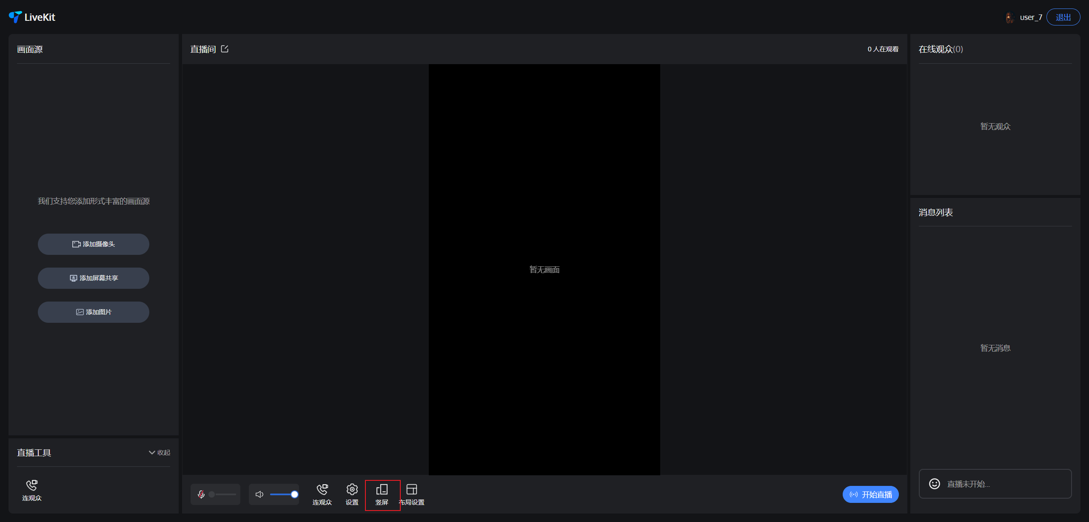Open the emoji picker smiley icon
The width and height of the screenshot is (1089, 522).
935,484
